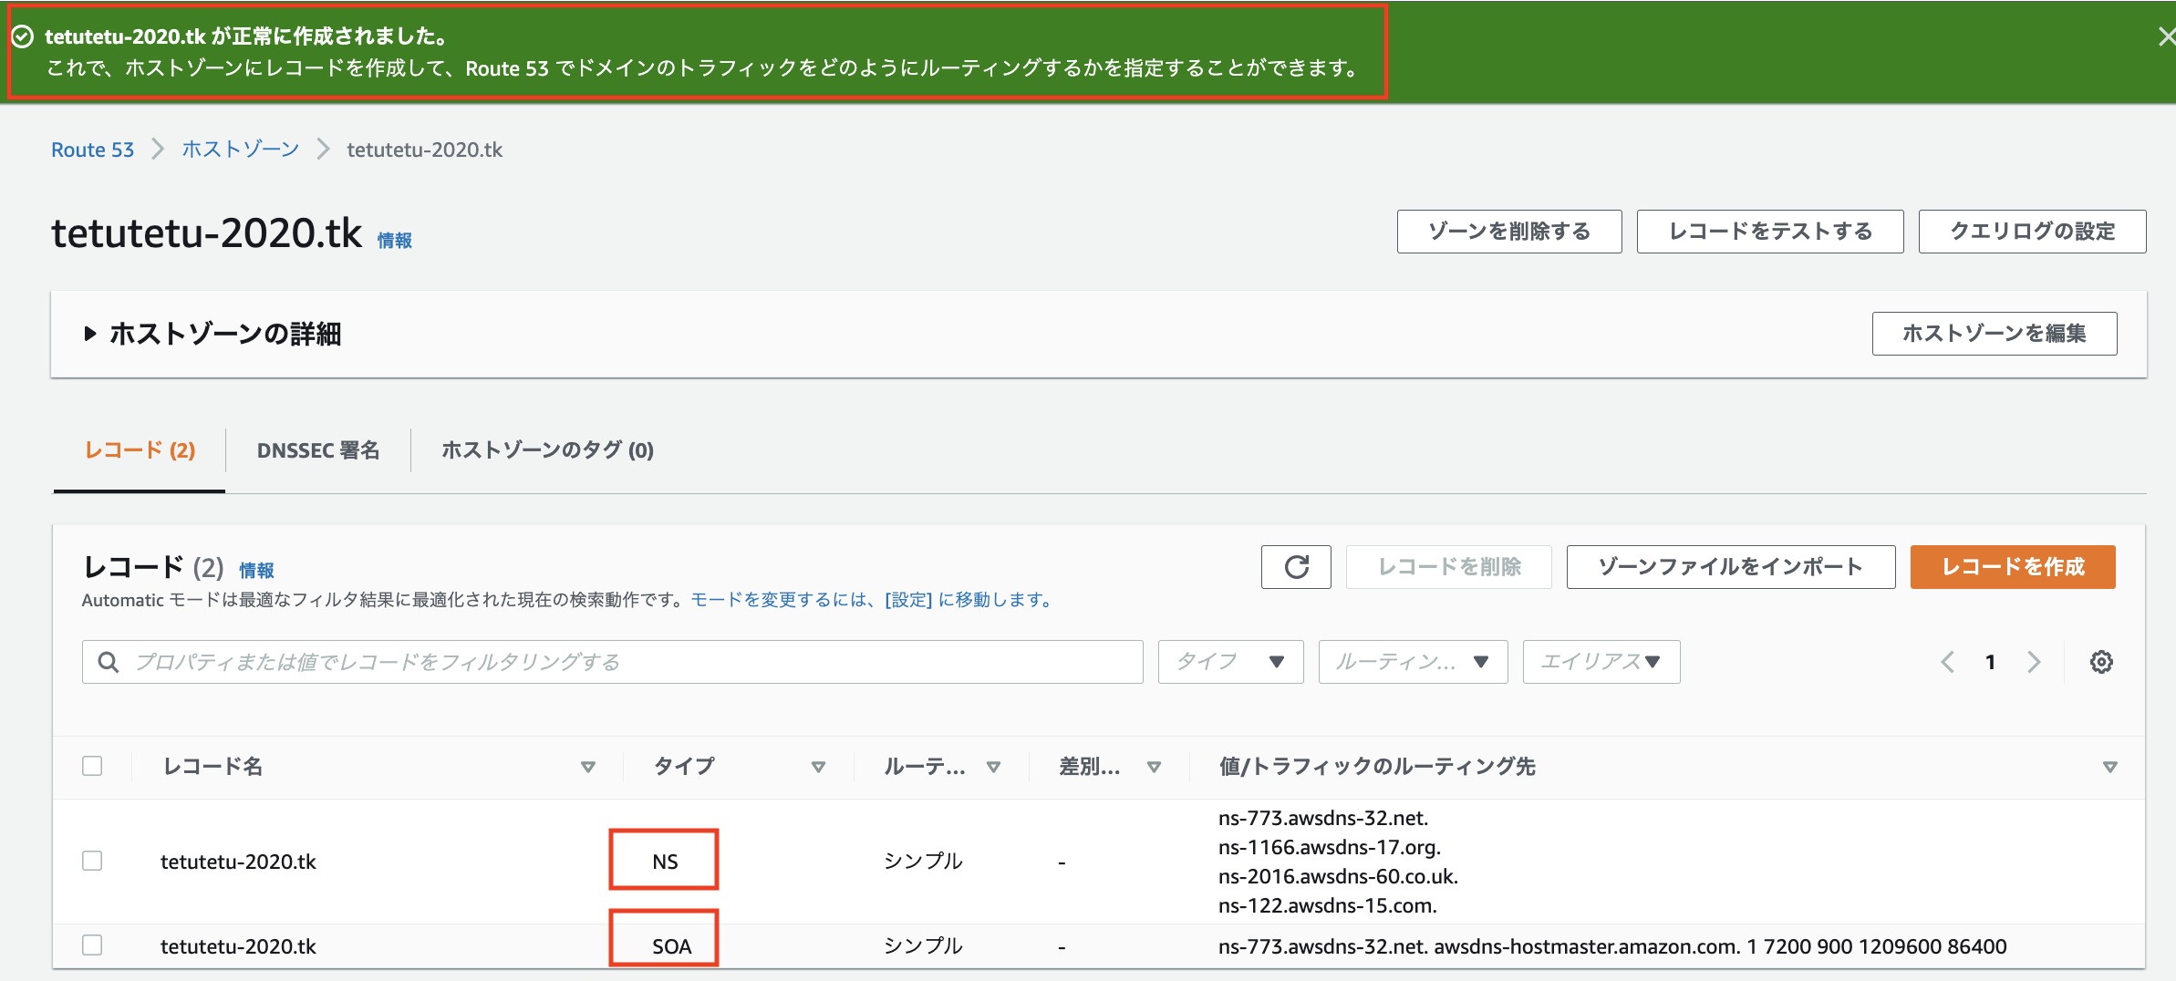
Task: Sort by the レコード名 column
Action: pyautogui.click(x=588, y=767)
